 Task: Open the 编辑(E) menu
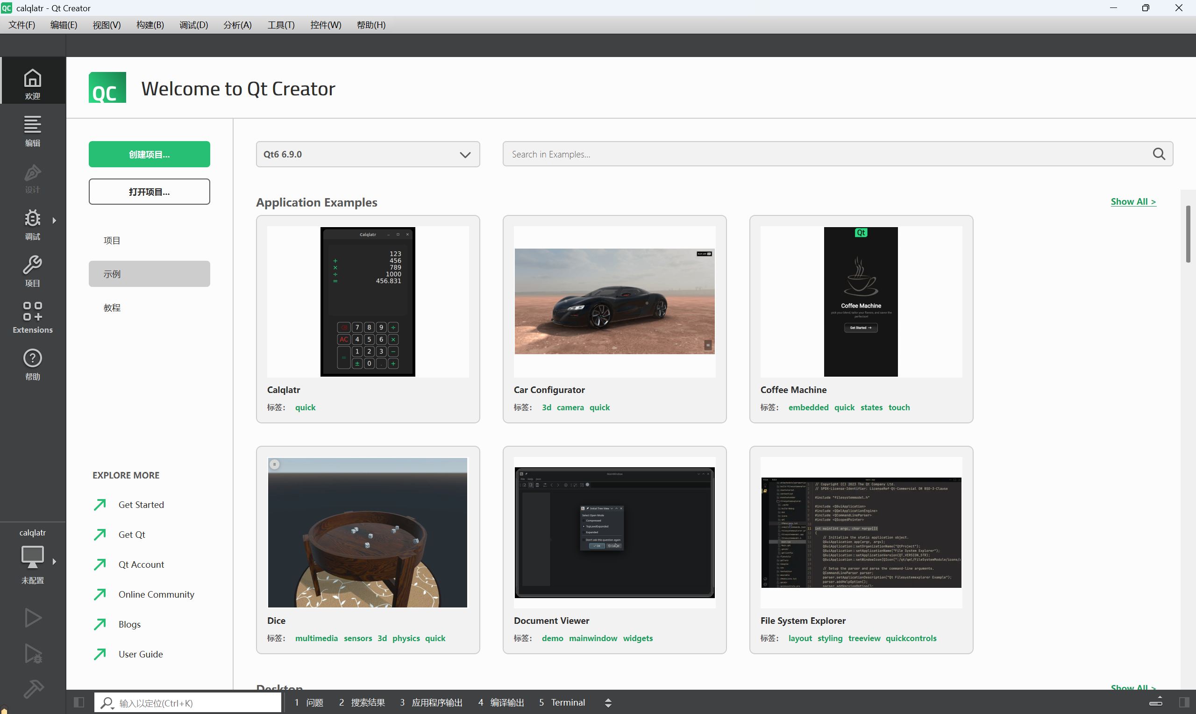tap(64, 25)
